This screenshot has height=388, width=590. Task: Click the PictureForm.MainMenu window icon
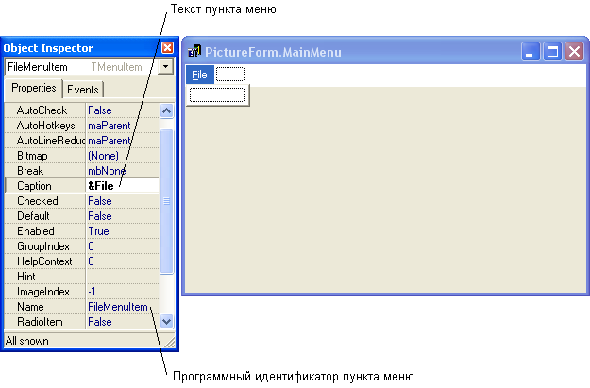point(195,52)
